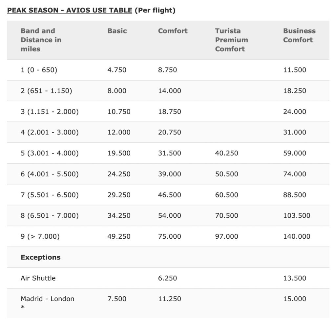
Task: Select the Madrid - London row label
Action: [x=47, y=299]
